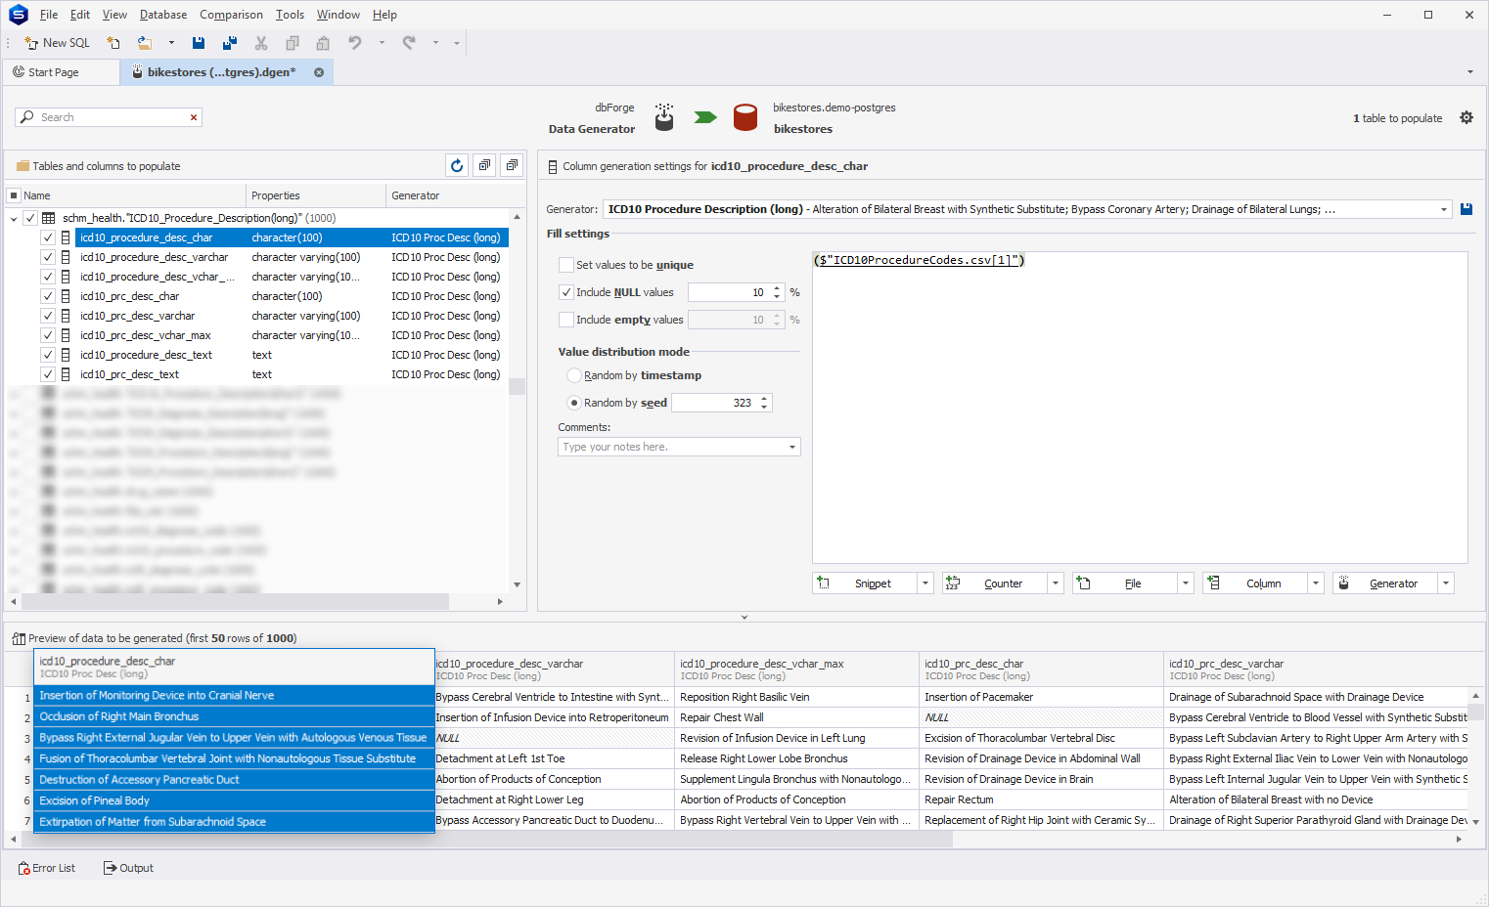
Task: Open the Comparison menu
Action: 231,15
